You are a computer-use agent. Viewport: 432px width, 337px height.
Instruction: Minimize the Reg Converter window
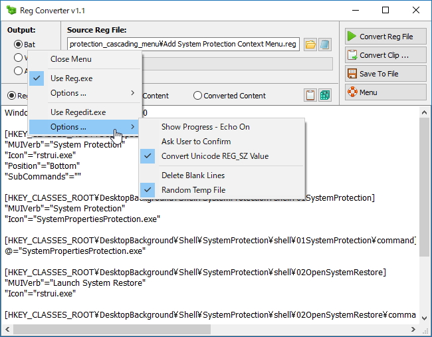356,10
